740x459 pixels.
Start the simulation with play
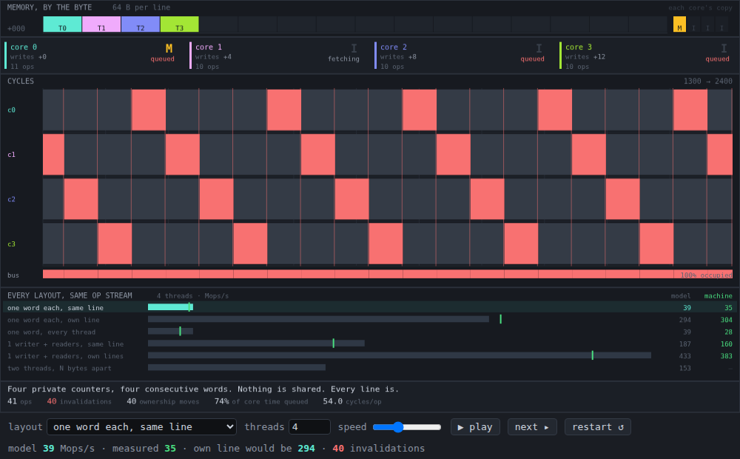[475, 427]
